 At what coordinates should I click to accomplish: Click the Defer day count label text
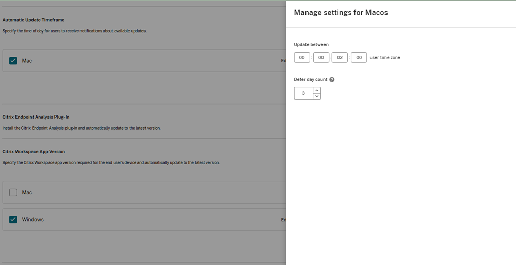311,80
